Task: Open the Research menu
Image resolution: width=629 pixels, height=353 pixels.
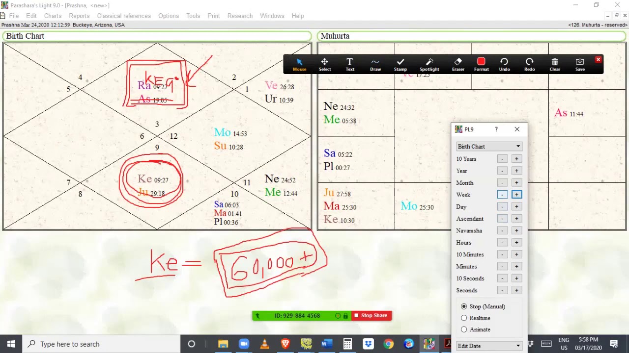Action: click(x=240, y=16)
